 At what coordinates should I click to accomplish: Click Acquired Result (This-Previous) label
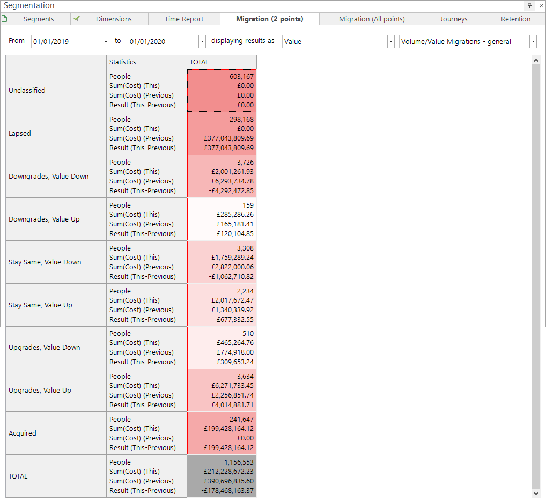click(x=143, y=448)
